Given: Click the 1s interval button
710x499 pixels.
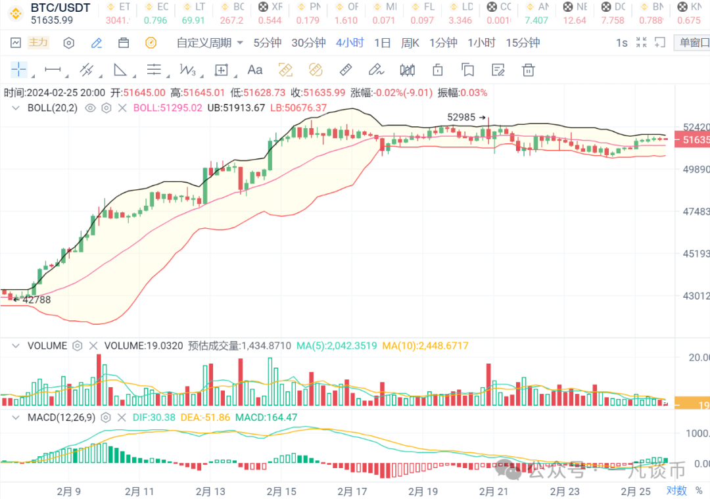Looking at the screenshot, I should point(622,43).
